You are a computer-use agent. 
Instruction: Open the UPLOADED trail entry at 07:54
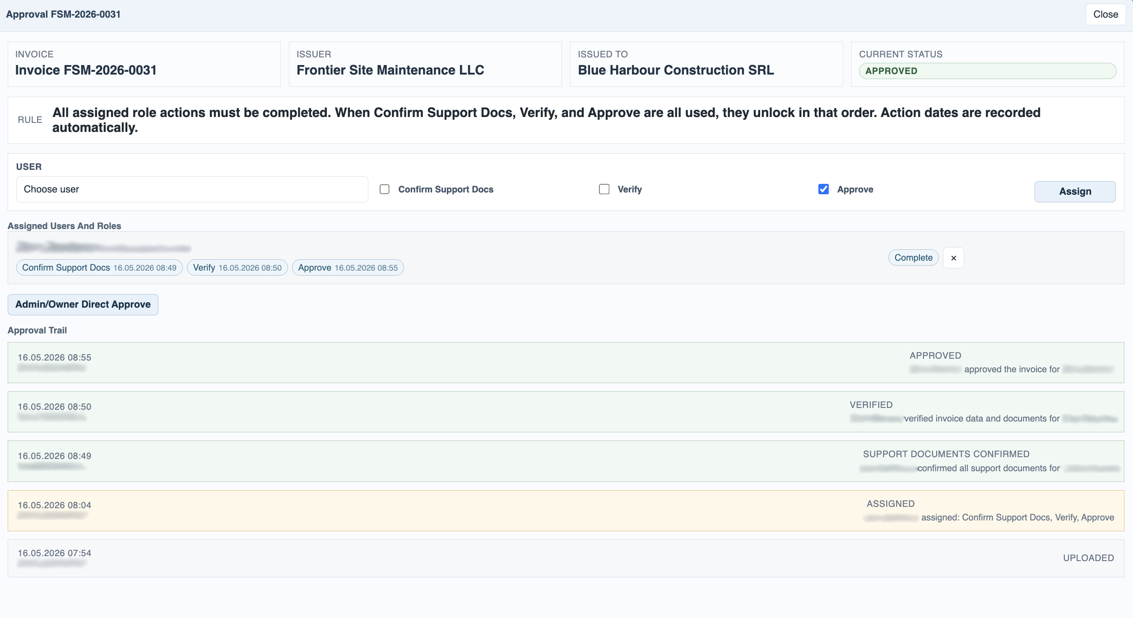pyautogui.click(x=566, y=558)
